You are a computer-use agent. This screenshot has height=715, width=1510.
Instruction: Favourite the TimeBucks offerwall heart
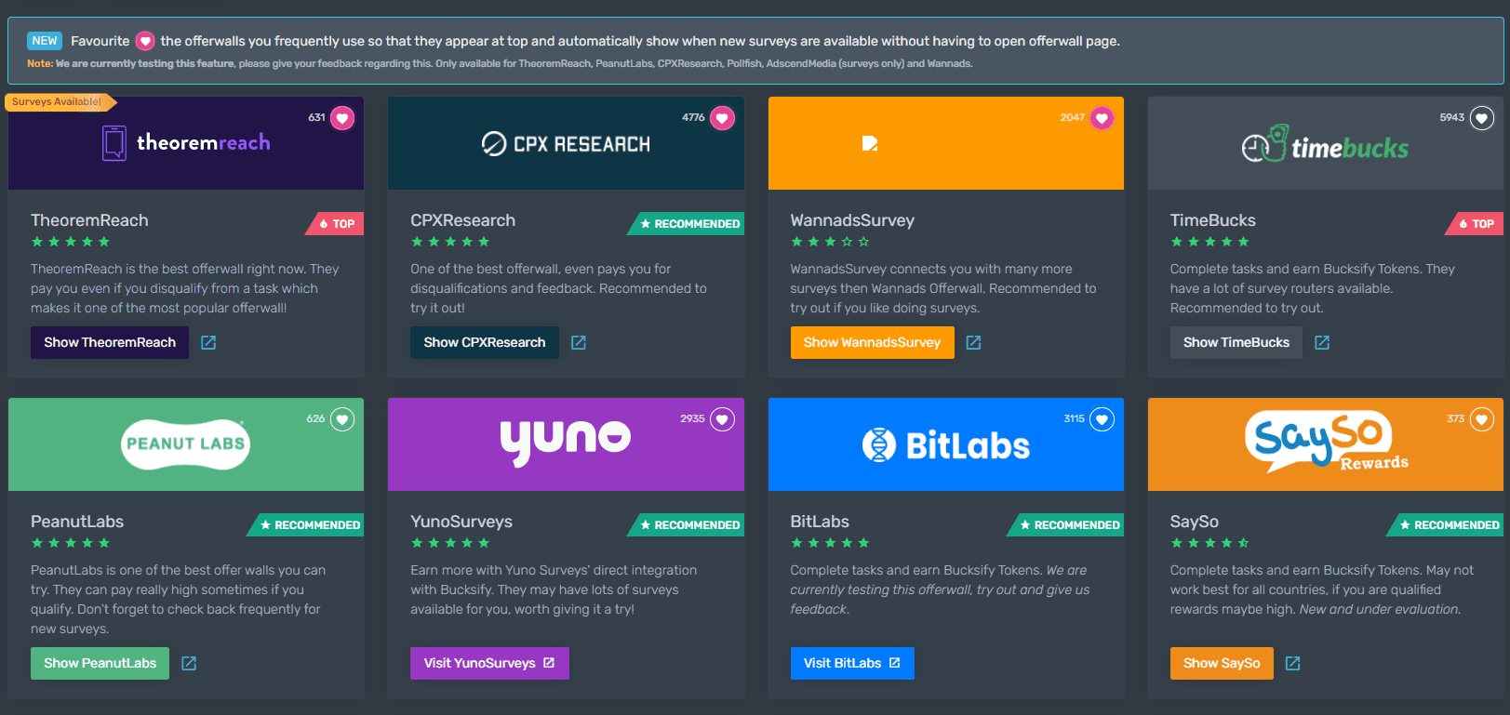tap(1482, 118)
